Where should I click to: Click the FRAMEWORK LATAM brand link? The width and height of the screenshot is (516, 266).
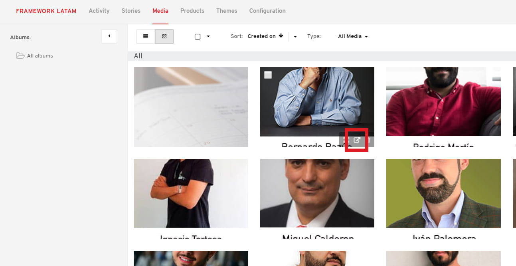pyautogui.click(x=46, y=11)
